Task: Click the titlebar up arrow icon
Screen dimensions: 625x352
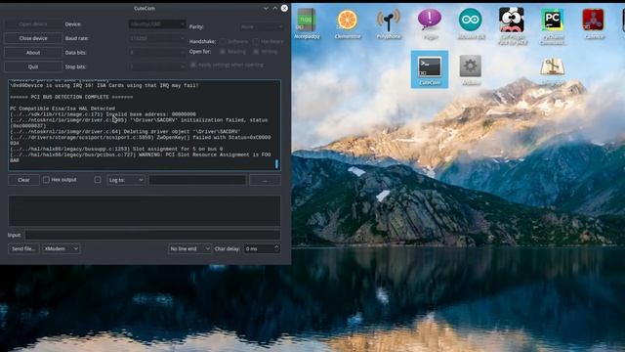Action: (275, 8)
